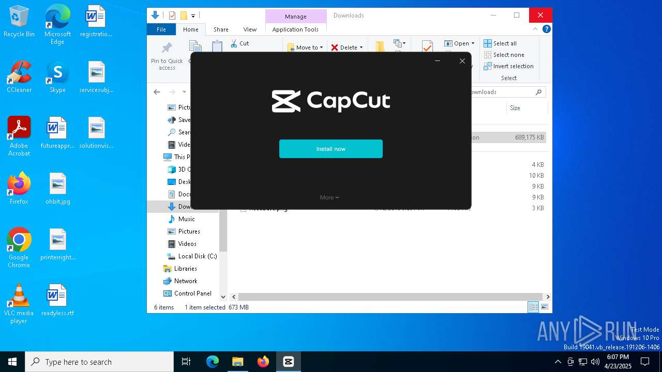The image size is (662, 372).
Task: Open the volume icon in system tray
Action: pos(595,362)
